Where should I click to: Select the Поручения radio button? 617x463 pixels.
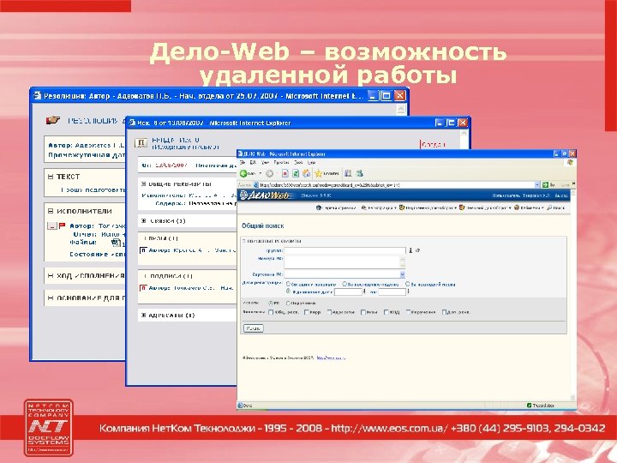(288, 304)
